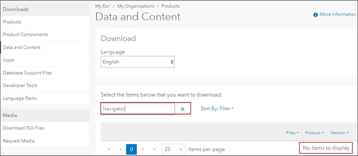Open Language Packs in sidebar
This screenshot has width=358, height=156.
pyautogui.click(x=45, y=98)
